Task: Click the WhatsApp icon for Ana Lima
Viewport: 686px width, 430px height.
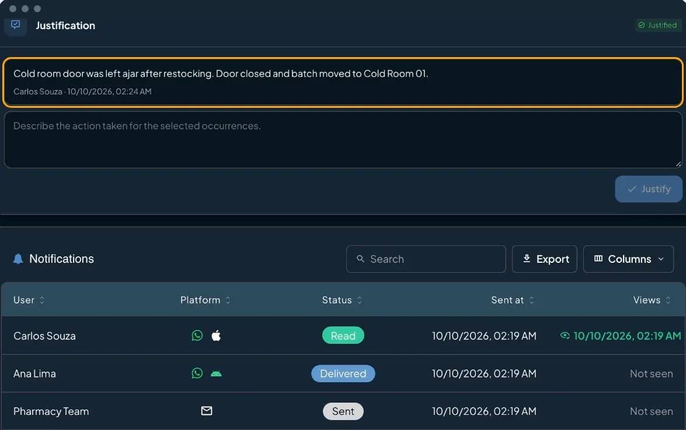Action: click(197, 373)
